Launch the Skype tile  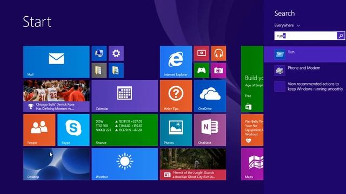click(74, 130)
